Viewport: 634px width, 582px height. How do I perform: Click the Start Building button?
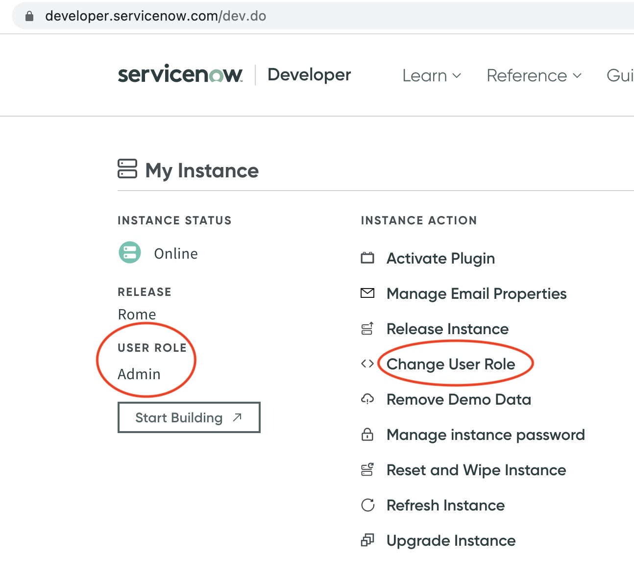(x=189, y=417)
